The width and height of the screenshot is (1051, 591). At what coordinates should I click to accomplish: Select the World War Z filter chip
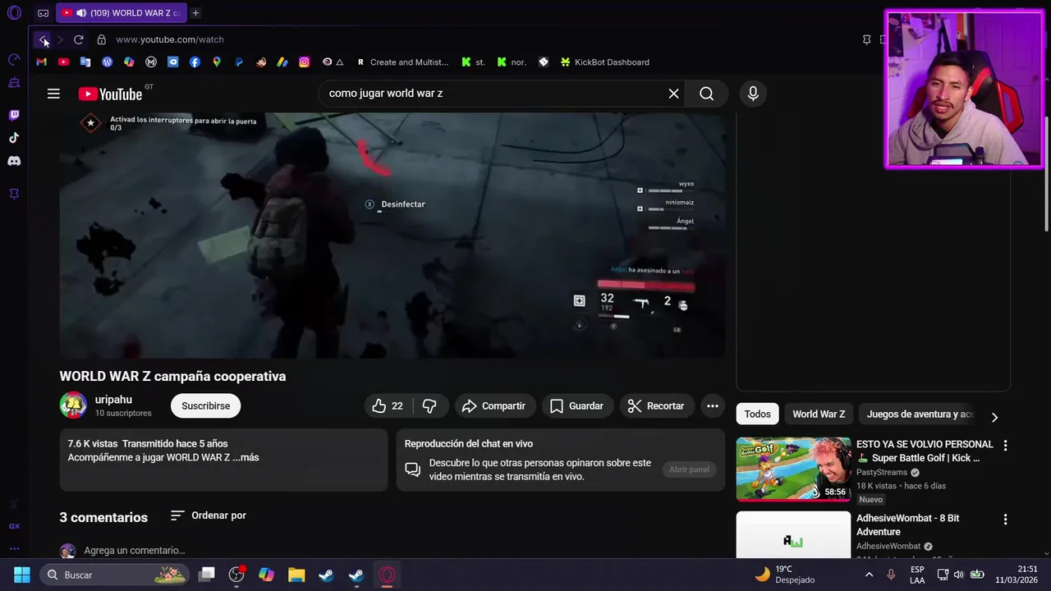[819, 415]
